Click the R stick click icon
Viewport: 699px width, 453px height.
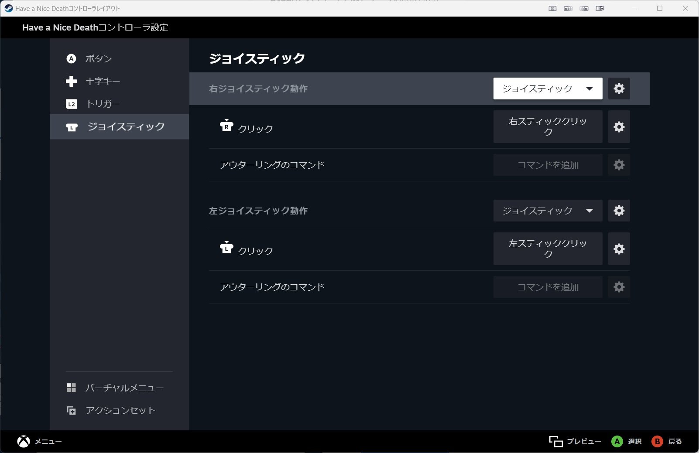[x=226, y=125]
